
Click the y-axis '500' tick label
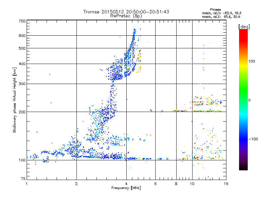[22, 48]
